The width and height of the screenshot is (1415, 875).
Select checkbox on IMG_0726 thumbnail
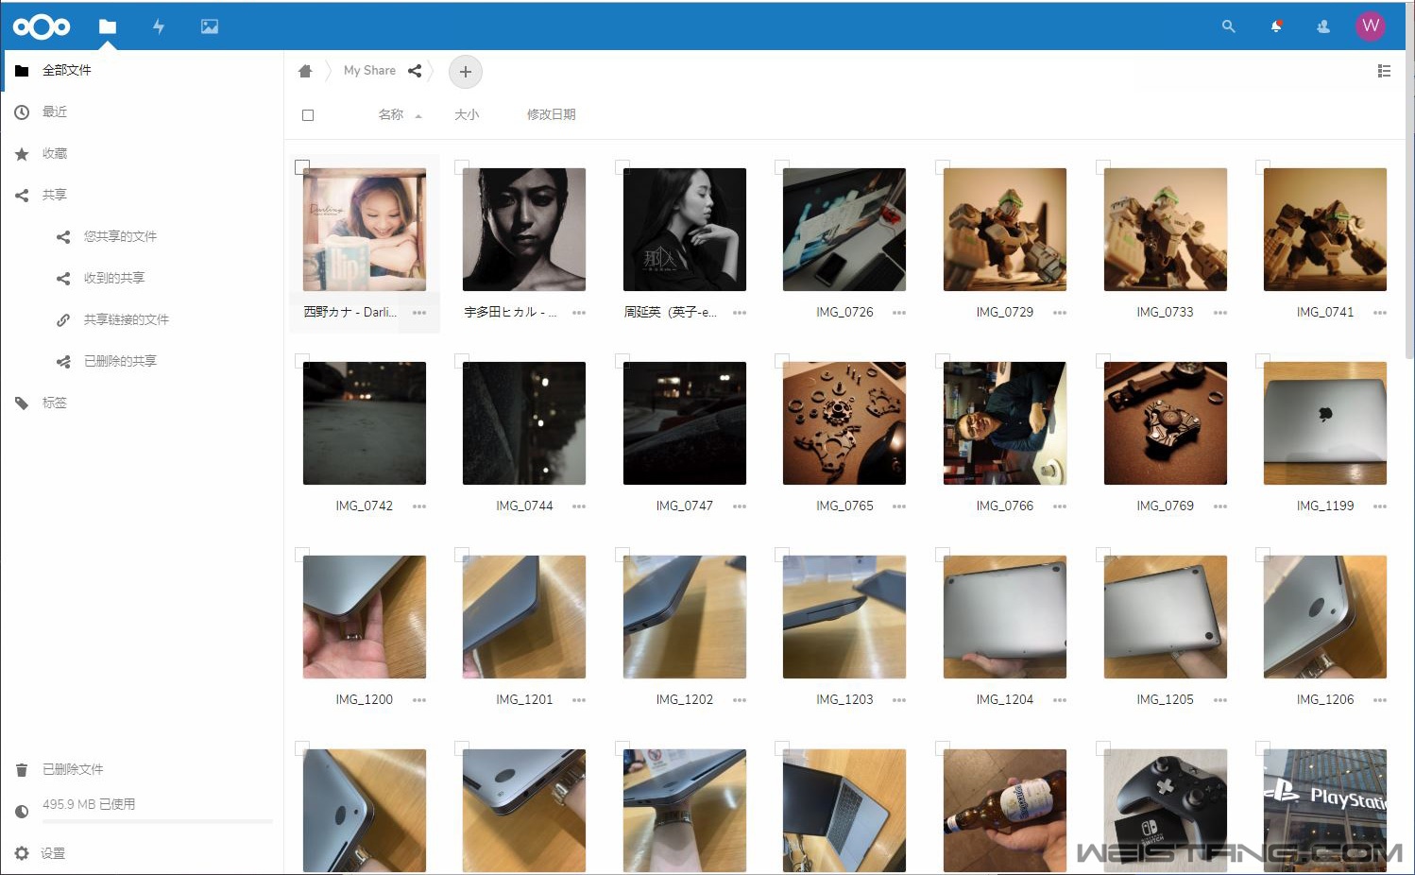click(782, 167)
